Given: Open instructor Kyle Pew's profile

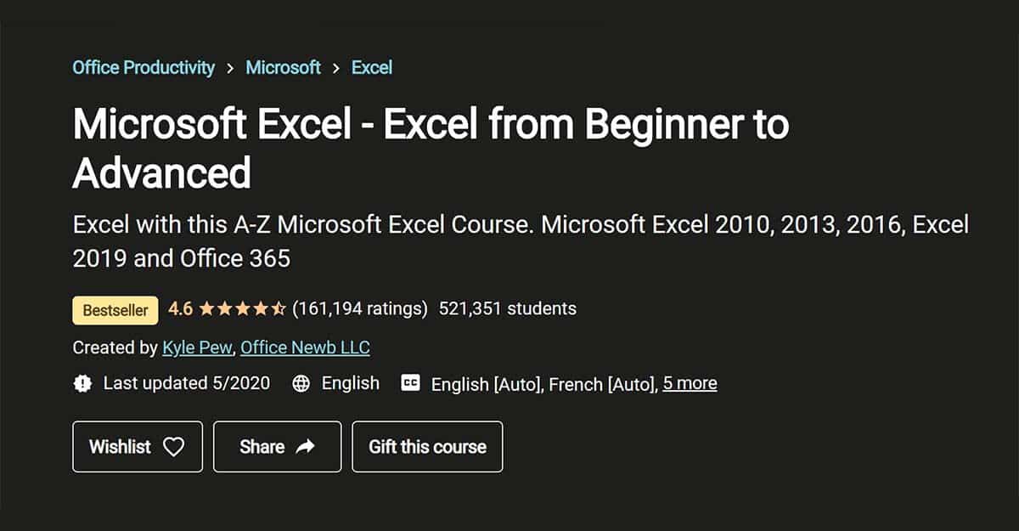Looking at the screenshot, I should (x=196, y=347).
